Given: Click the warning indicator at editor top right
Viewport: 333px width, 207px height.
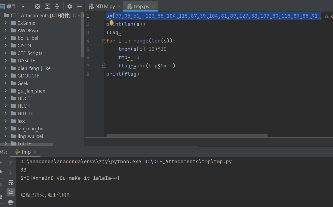Looking at the screenshot, I should 328,16.
